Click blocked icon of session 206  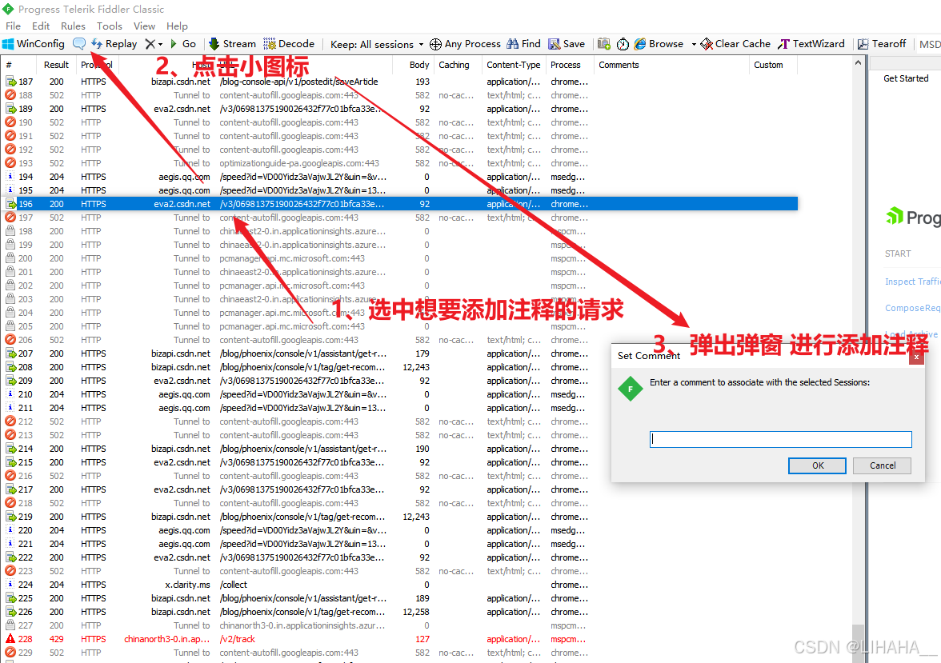click(10, 340)
